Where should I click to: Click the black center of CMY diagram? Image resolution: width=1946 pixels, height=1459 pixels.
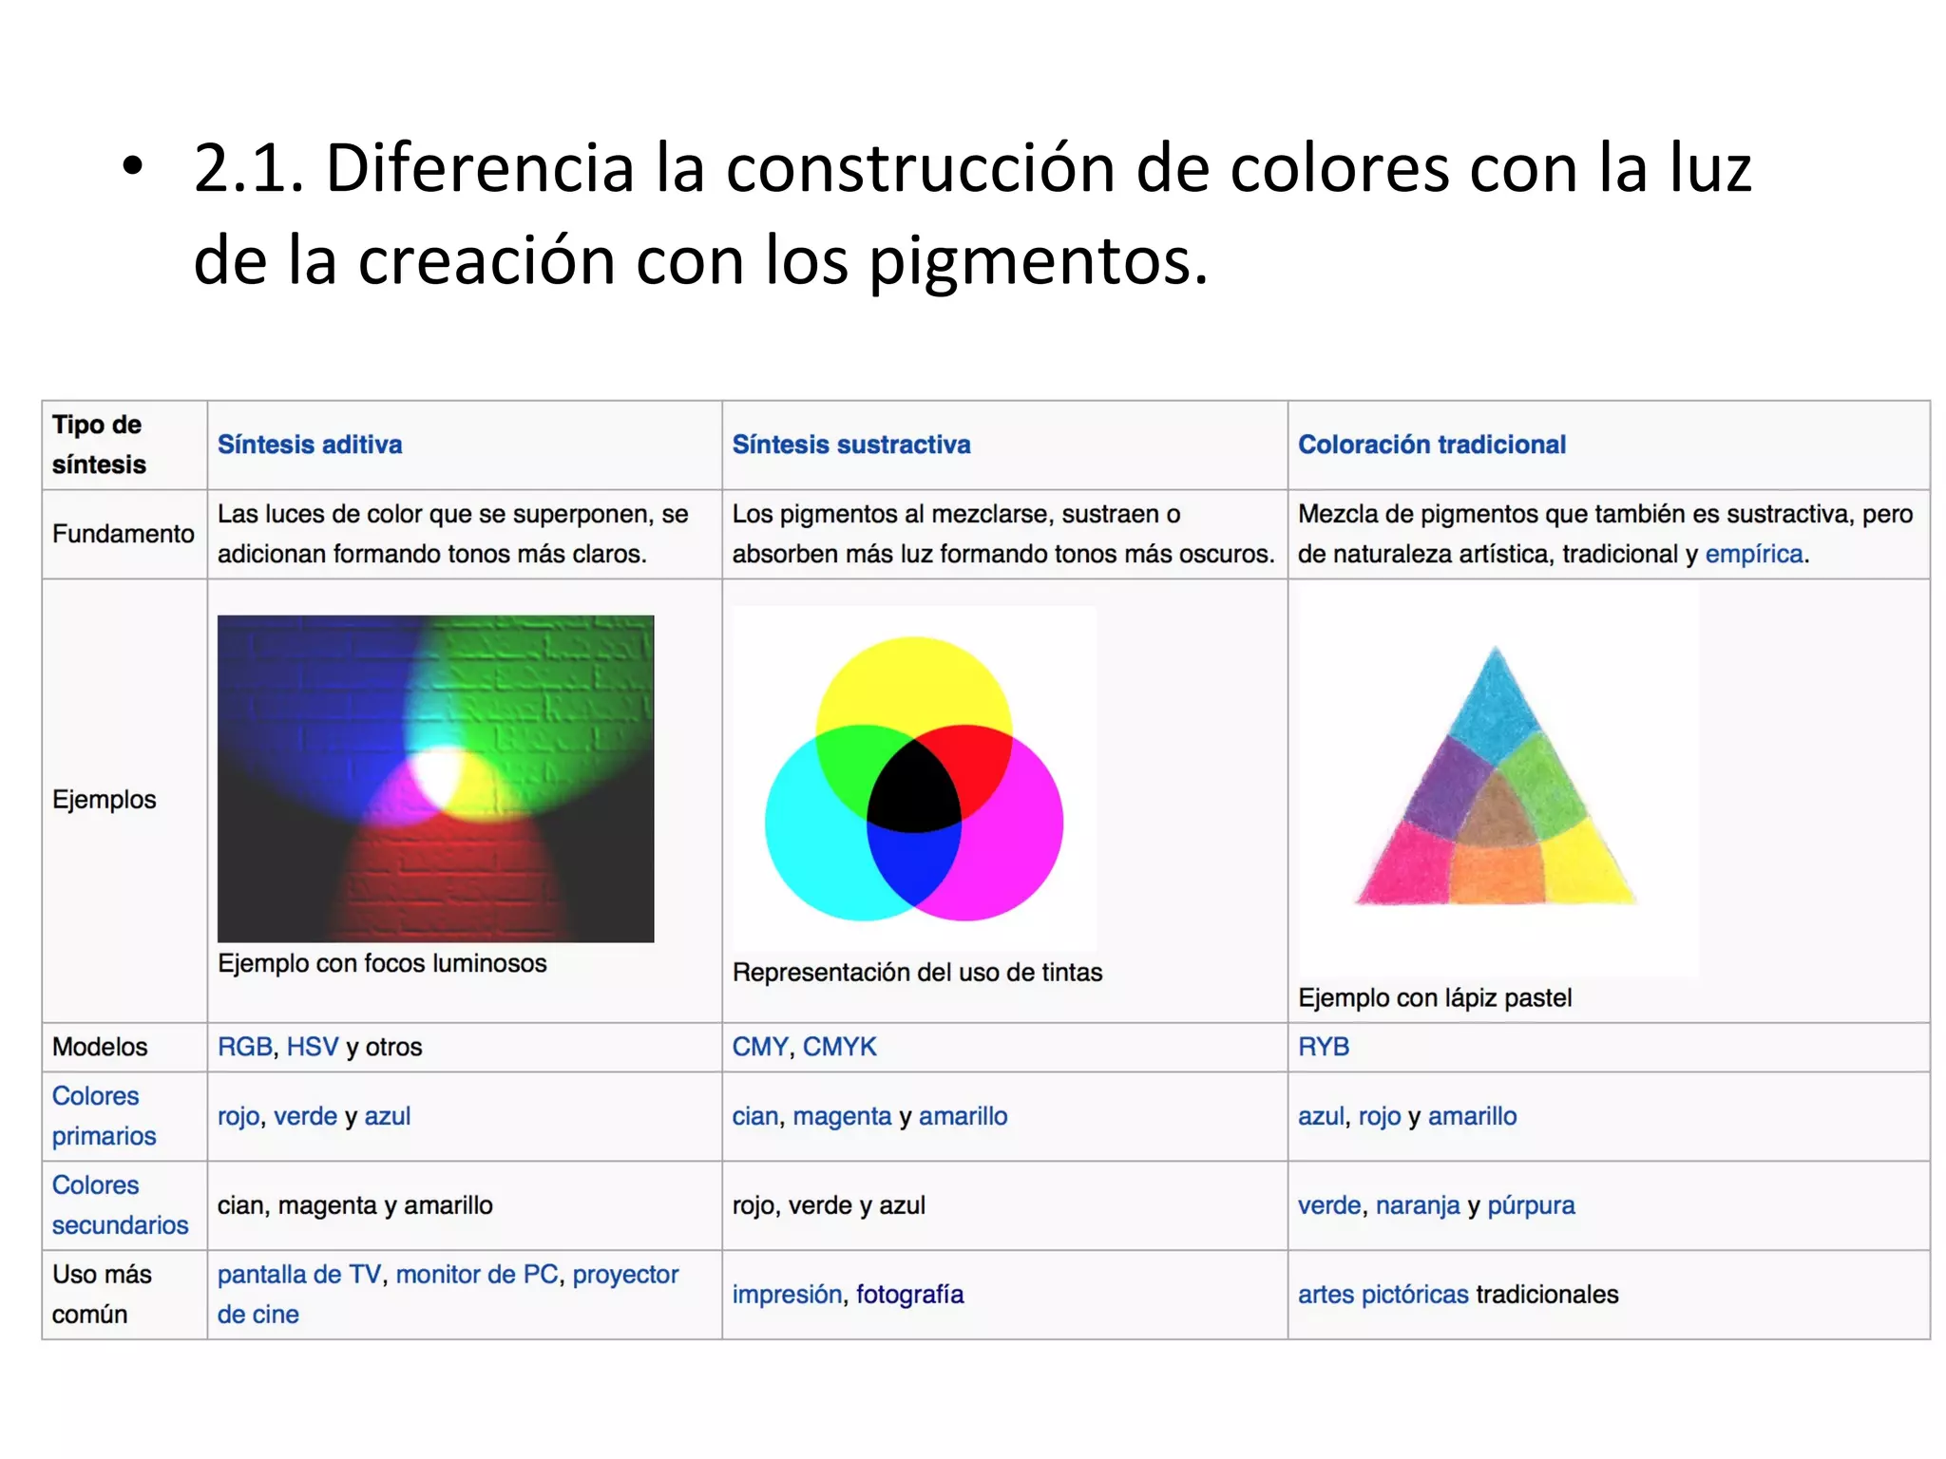click(x=913, y=788)
